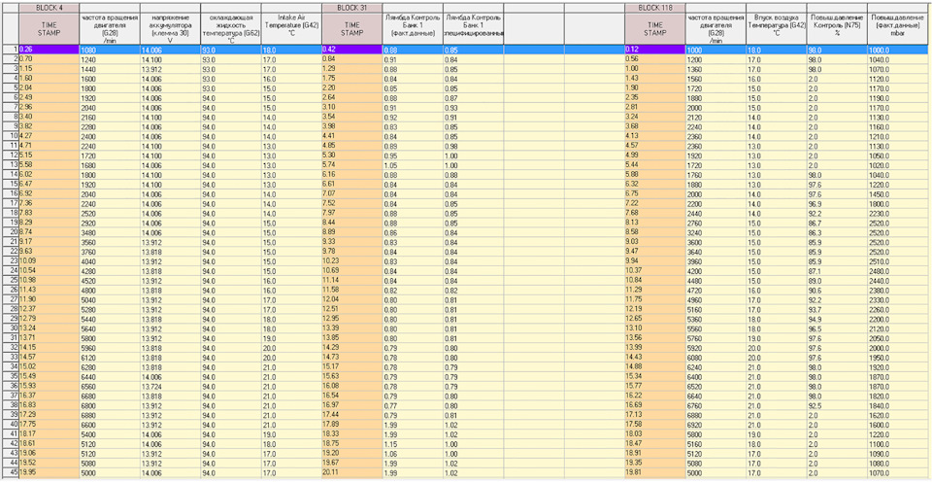Click lambda specified value 0.93
This screenshot has width=932, height=483.
tap(473, 107)
